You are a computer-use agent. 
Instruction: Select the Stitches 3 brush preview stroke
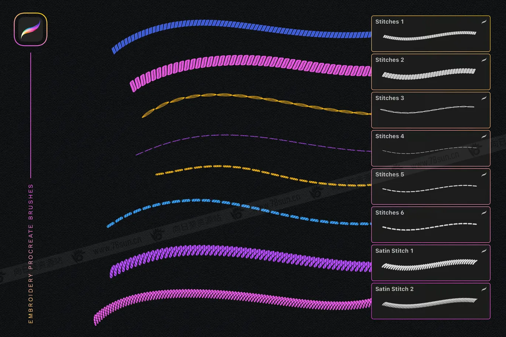427,110
